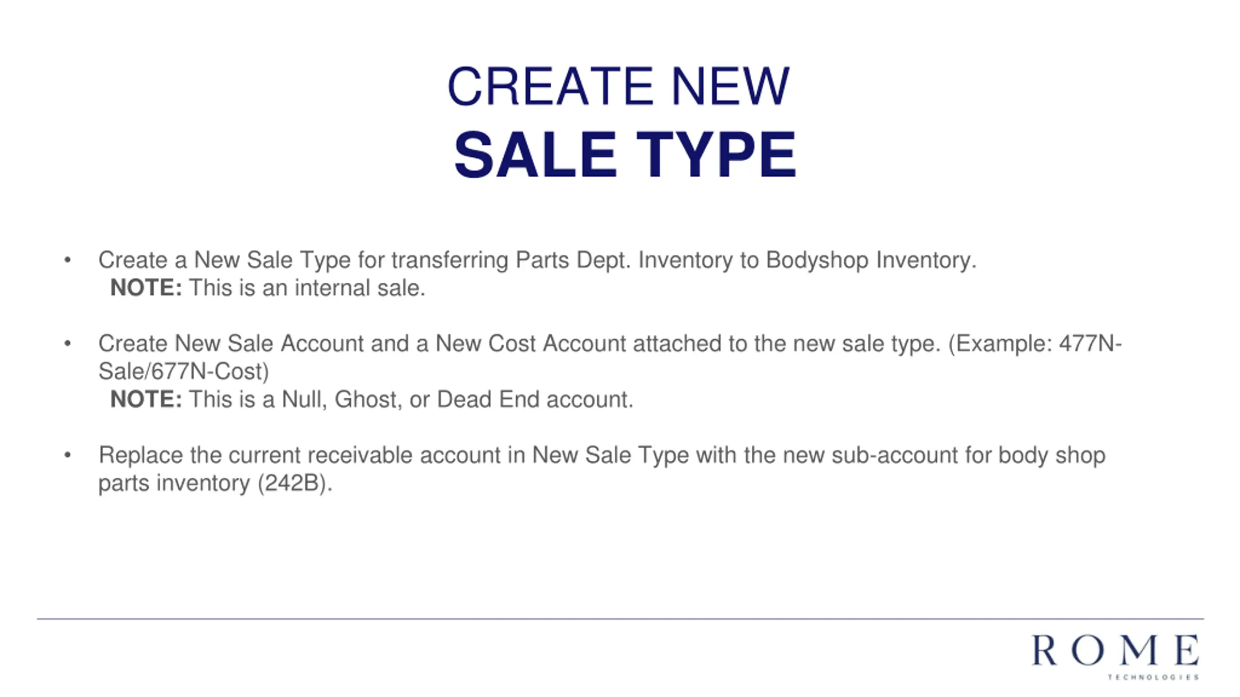Click the bold SALE TYPE heading
The image size is (1240, 697).
tap(624, 155)
